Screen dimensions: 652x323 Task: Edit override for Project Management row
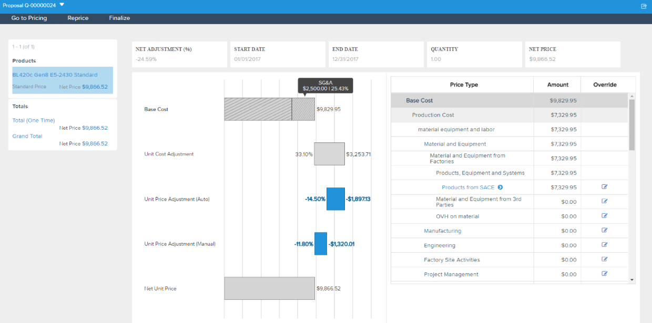[x=605, y=274]
